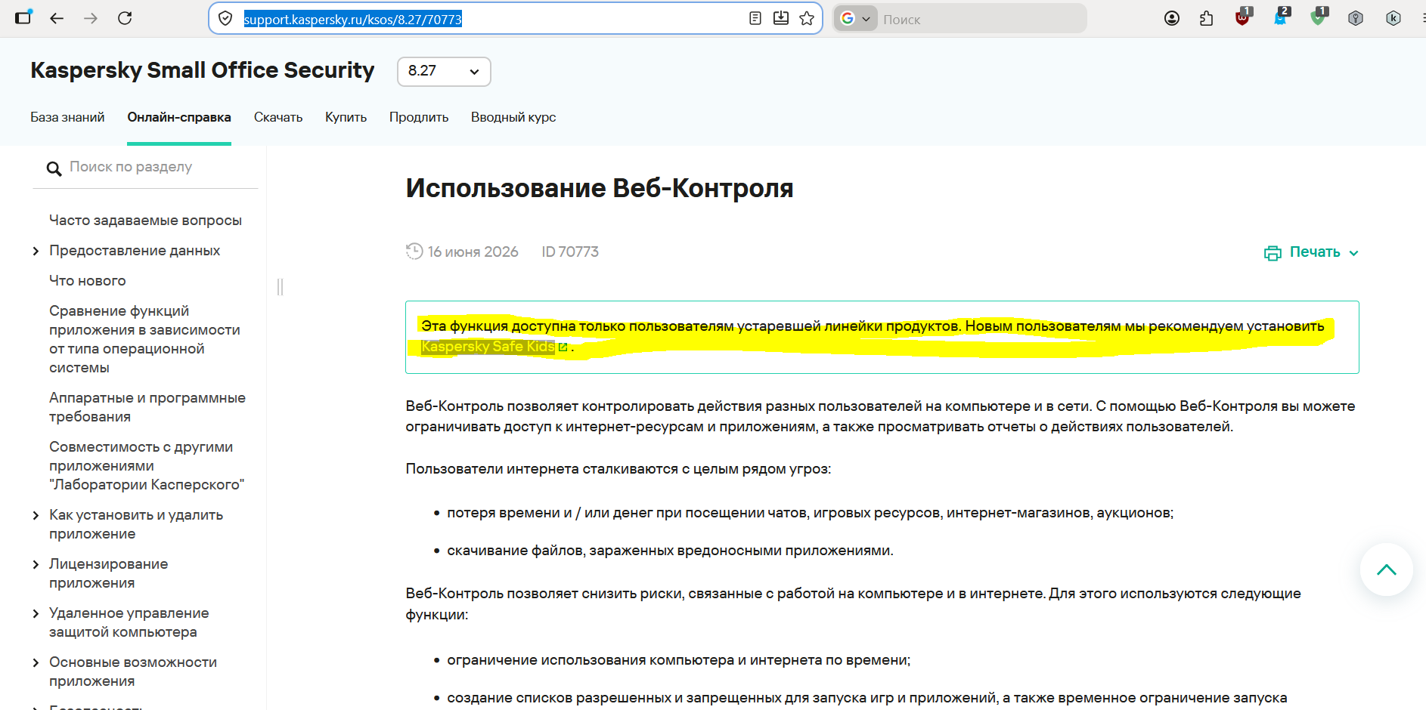The height and width of the screenshot is (710, 1426).
Task: Click the grey hexagon extension icon
Action: click(1356, 18)
